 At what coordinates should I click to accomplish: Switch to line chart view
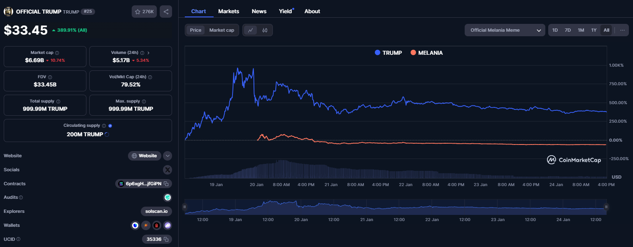pos(250,30)
